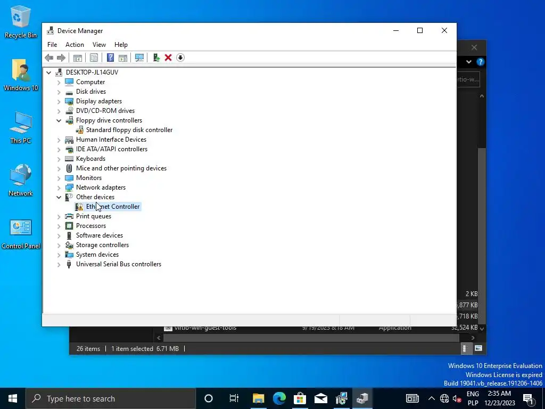Select the Monitors category
The height and width of the screenshot is (409, 545).
[x=89, y=178]
